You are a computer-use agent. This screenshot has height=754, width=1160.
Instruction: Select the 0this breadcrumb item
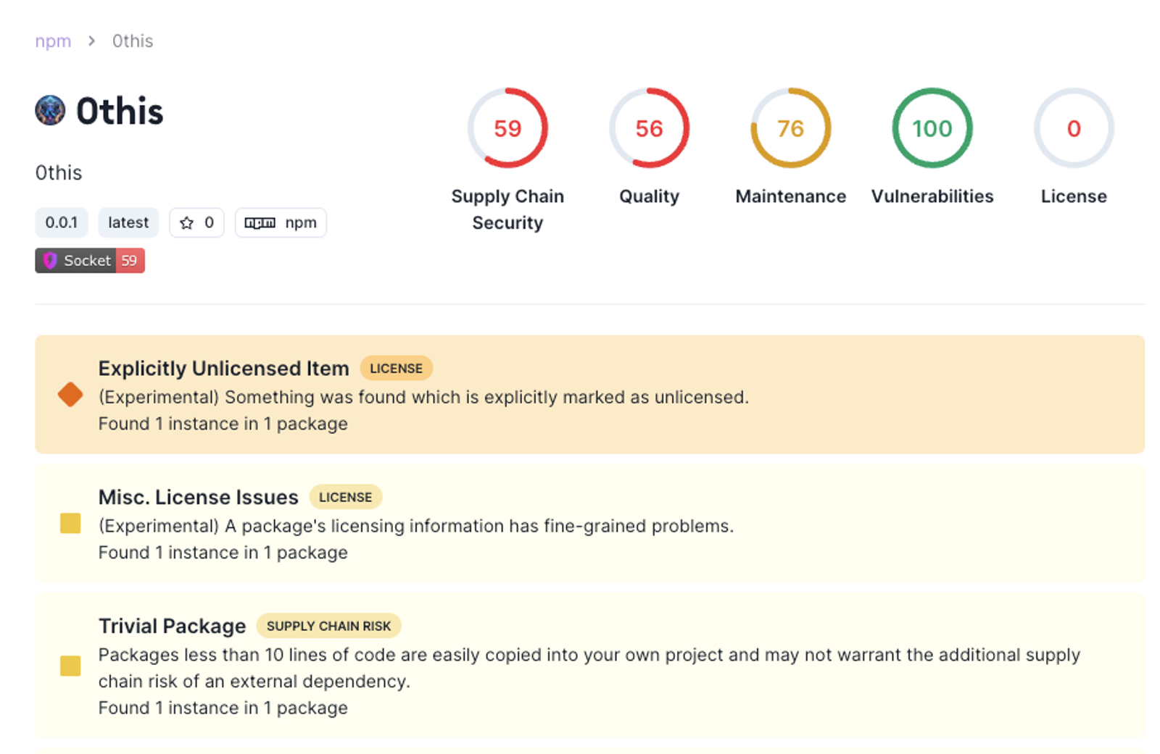[x=133, y=41]
